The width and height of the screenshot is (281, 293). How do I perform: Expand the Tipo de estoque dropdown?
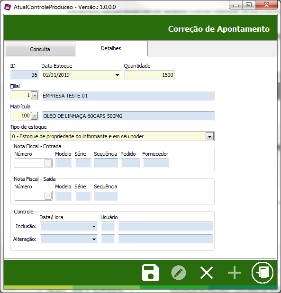click(209, 136)
